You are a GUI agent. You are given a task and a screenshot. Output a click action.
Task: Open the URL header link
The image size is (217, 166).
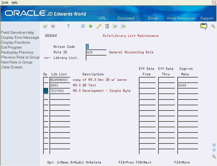pyautogui.click(x=102, y=18)
